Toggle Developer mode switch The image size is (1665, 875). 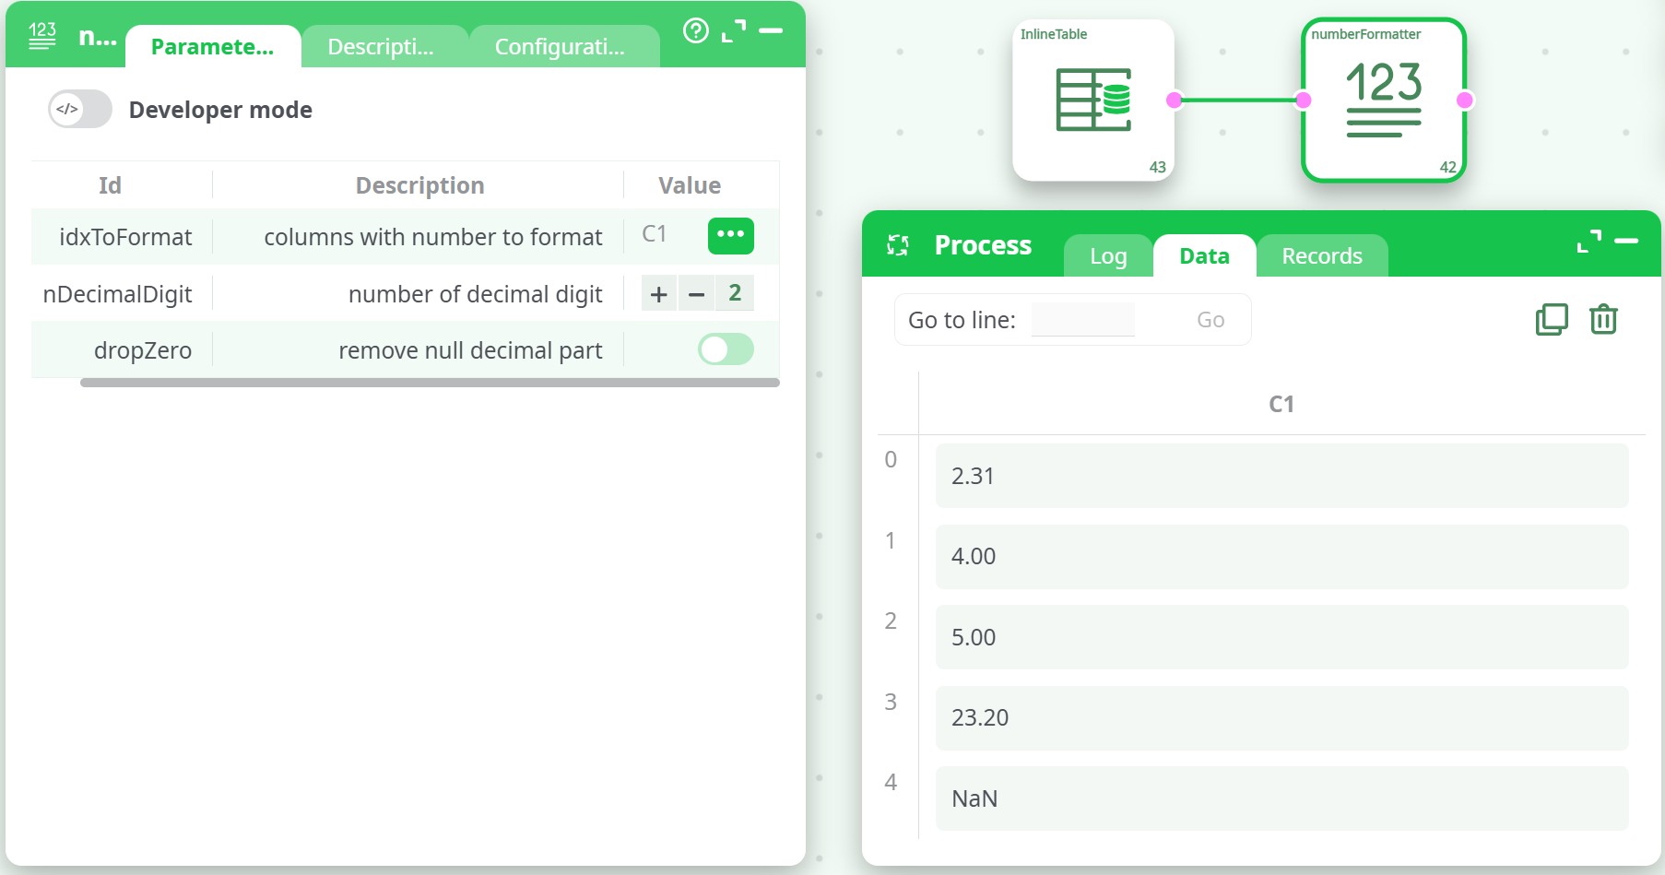80,110
